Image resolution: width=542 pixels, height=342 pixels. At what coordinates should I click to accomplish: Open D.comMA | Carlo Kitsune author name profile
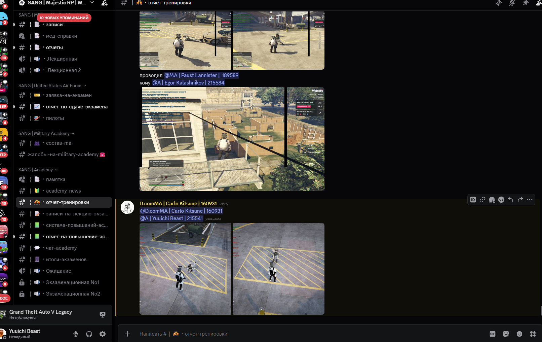coord(178,204)
